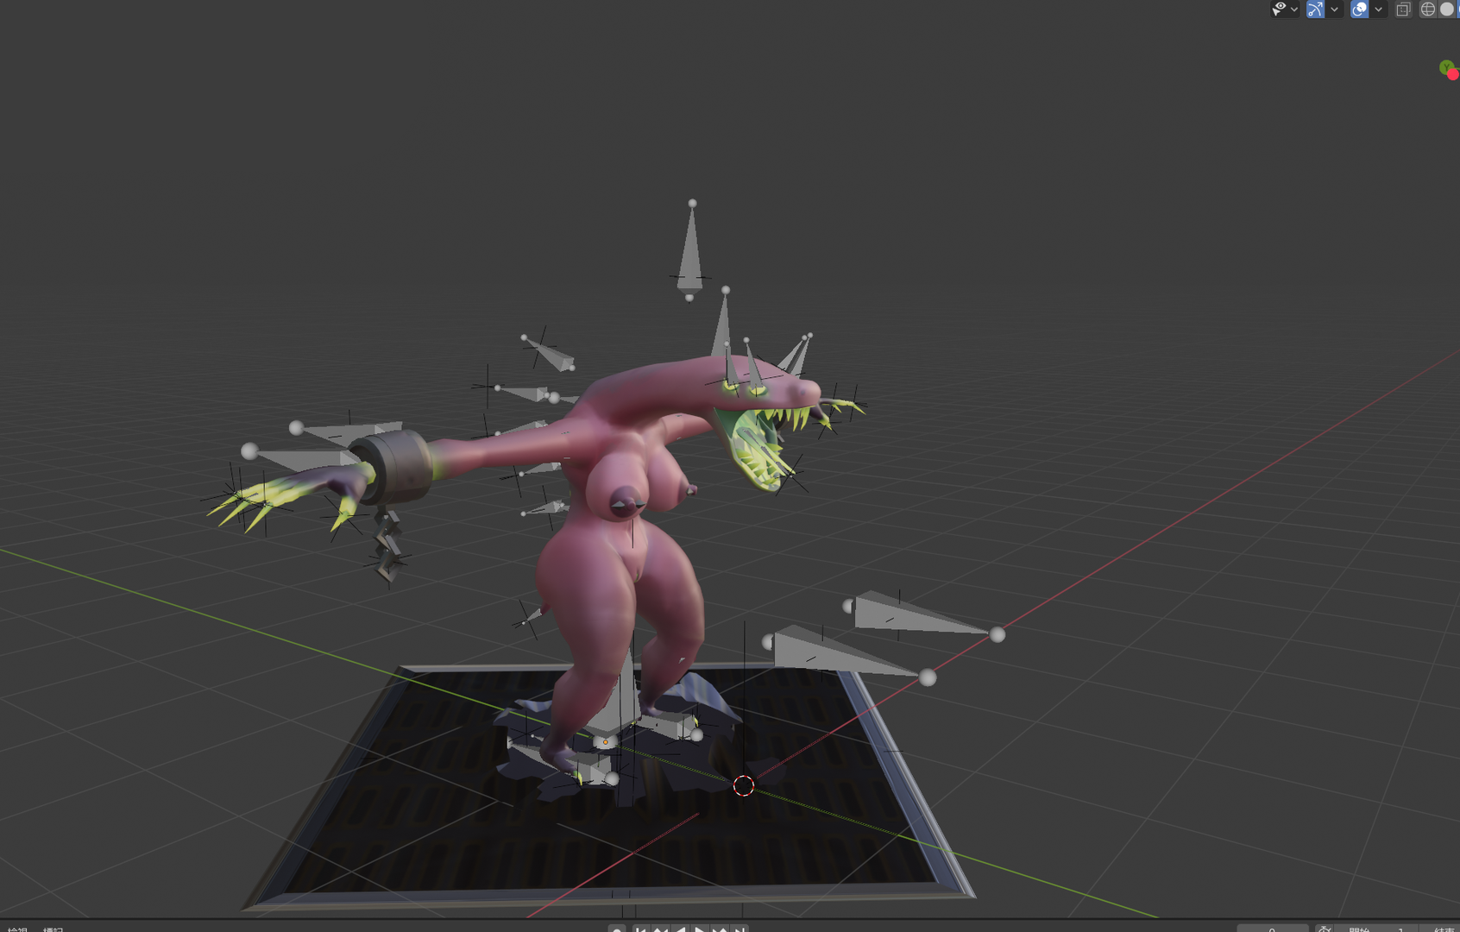Toggle X-ray transparency mode
1460x932 pixels.
pos(1403,9)
